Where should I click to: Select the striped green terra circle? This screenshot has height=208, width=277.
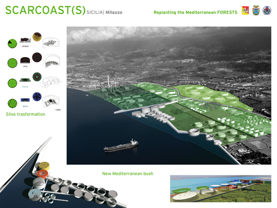point(12,103)
